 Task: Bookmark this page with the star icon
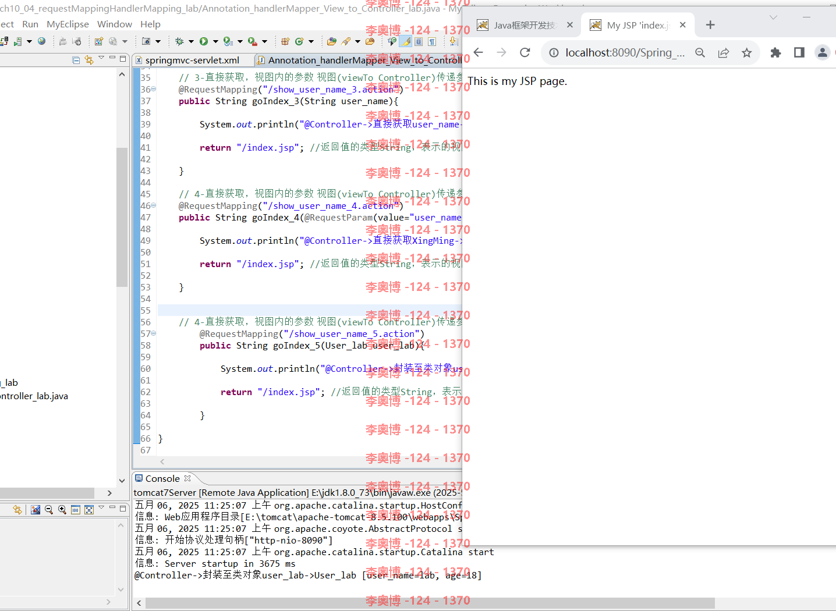[x=747, y=53]
